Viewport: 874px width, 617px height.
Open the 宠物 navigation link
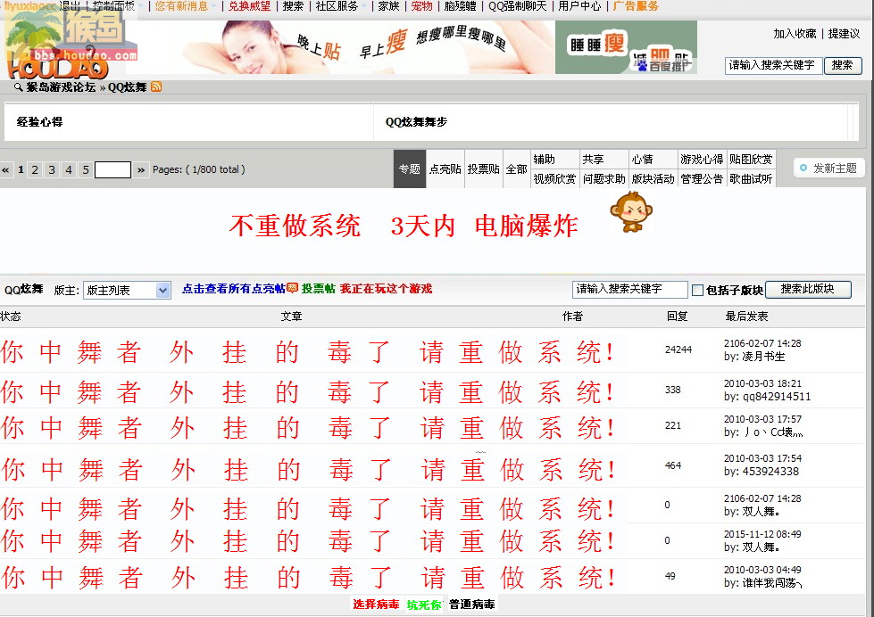(x=421, y=6)
